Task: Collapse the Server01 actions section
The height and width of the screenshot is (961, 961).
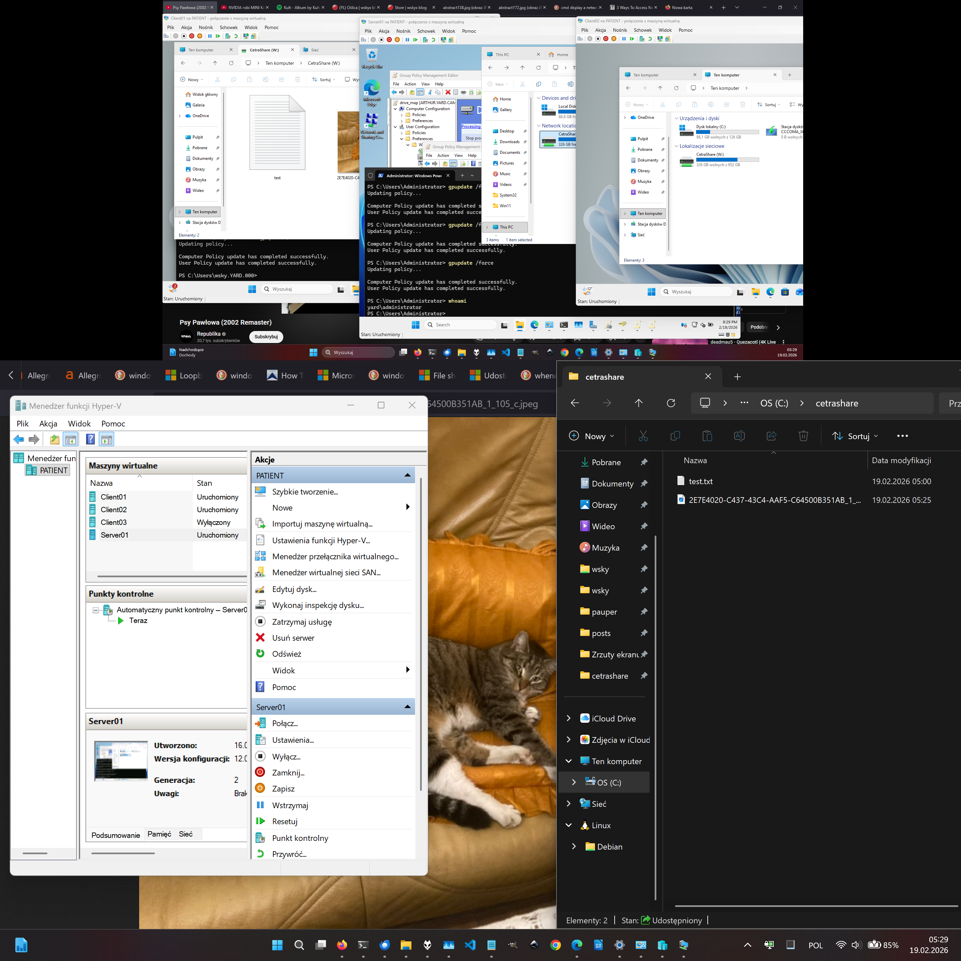Action: (407, 707)
